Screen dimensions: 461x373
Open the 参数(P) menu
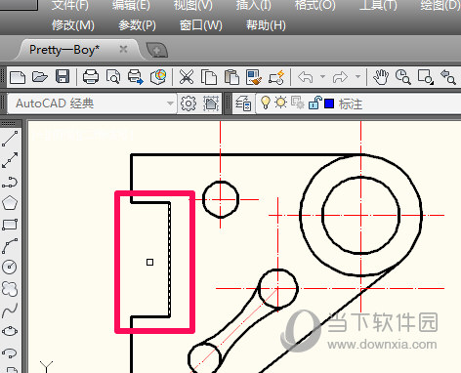(x=137, y=25)
